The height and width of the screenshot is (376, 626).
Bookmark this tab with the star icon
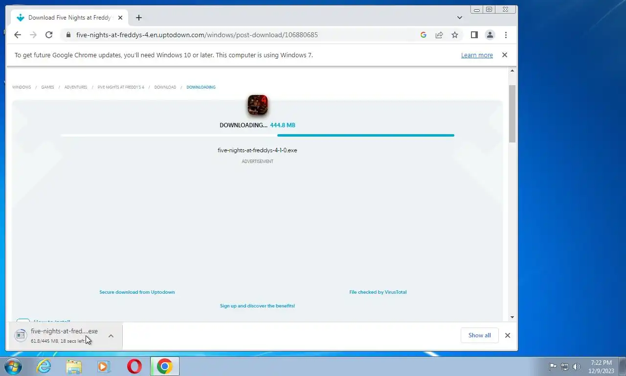(x=455, y=35)
